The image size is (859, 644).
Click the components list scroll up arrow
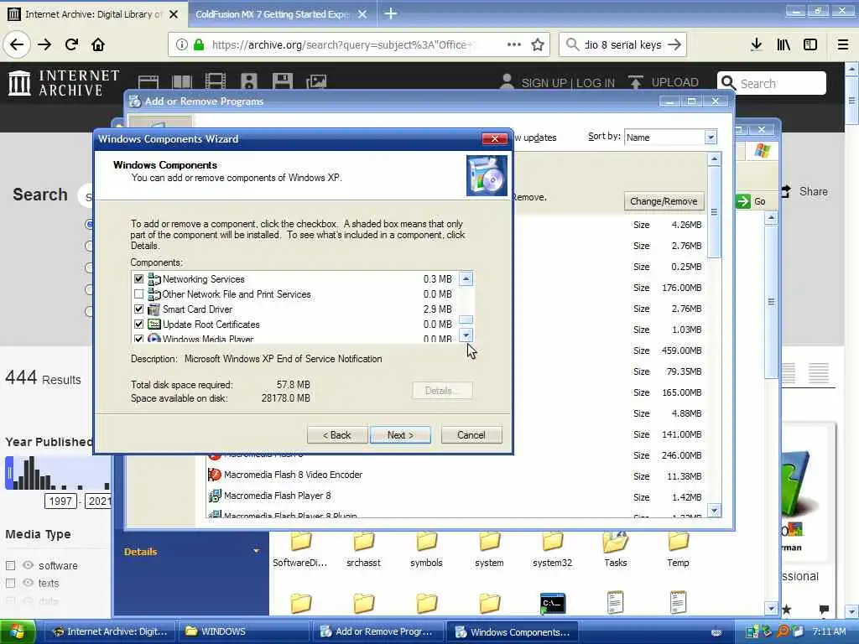click(466, 278)
